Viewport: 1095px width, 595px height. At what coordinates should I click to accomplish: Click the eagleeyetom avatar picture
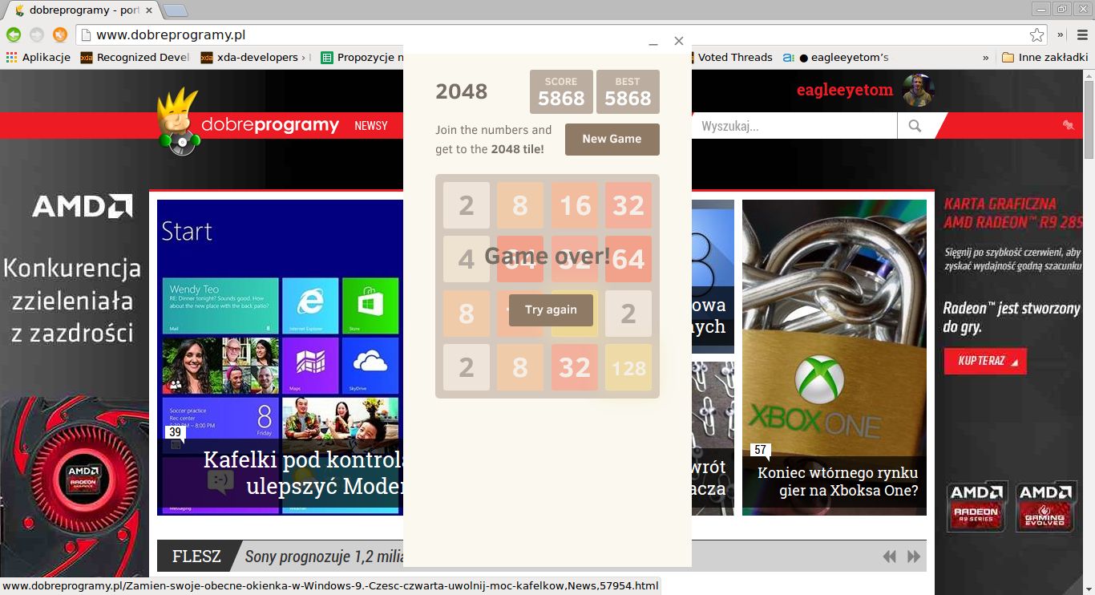tap(918, 90)
